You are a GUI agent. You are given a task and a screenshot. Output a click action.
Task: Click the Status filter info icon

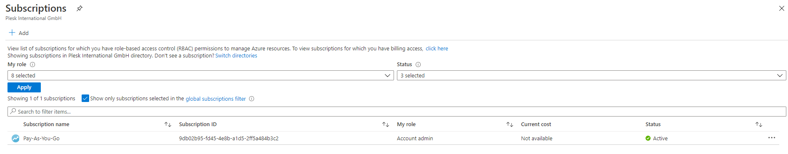point(418,65)
